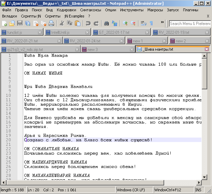Open the Replace dialog icon
This screenshot has width=212, height=194.
coord(115,23)
